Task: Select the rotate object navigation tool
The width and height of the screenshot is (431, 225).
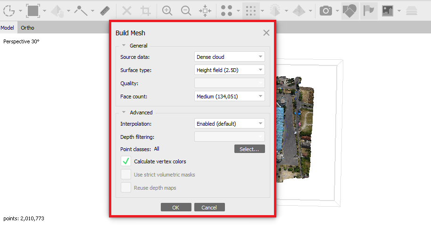Action: tap(9, 11)
